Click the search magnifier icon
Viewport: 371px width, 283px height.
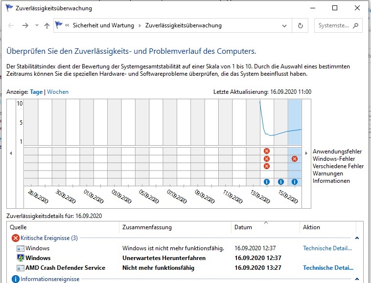pos(355,25)
